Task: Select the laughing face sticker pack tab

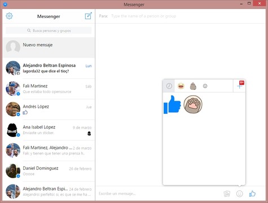Action: tap(181, 86)
